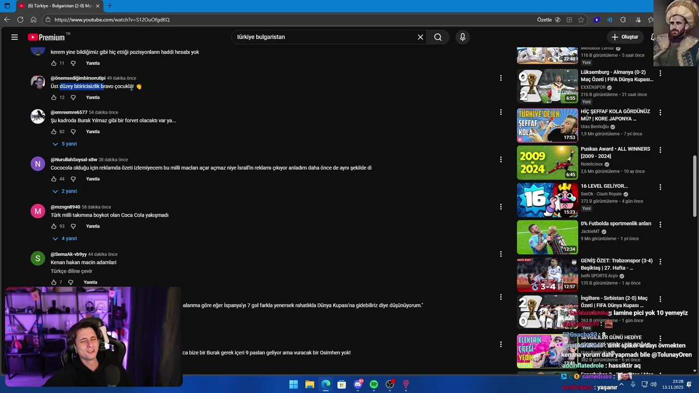The height and width of the screenshot is (393, 699).
Task: Open the @emreemre6577 channel link
Action: (69, 112)
